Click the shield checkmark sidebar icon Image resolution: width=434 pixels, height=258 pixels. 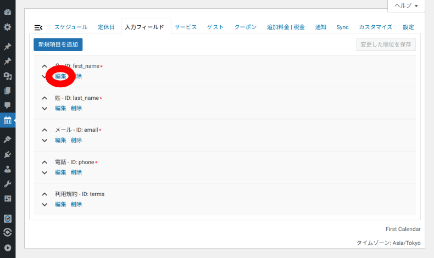pyautogui.click(x=8, y=218)
